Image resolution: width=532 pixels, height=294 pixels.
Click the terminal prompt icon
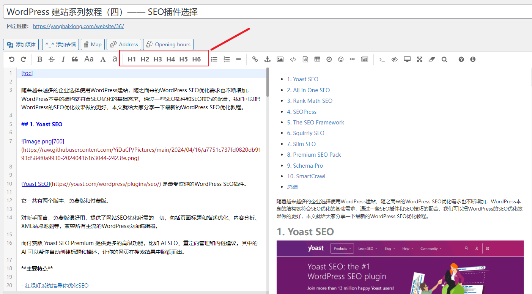[x=382, y=59]
